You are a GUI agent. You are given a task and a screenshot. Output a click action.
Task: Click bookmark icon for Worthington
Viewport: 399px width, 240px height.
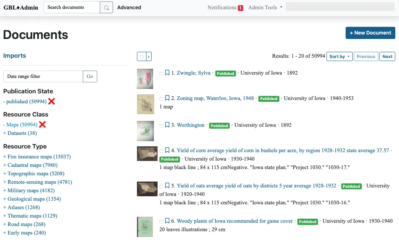[x=167, y=125]
